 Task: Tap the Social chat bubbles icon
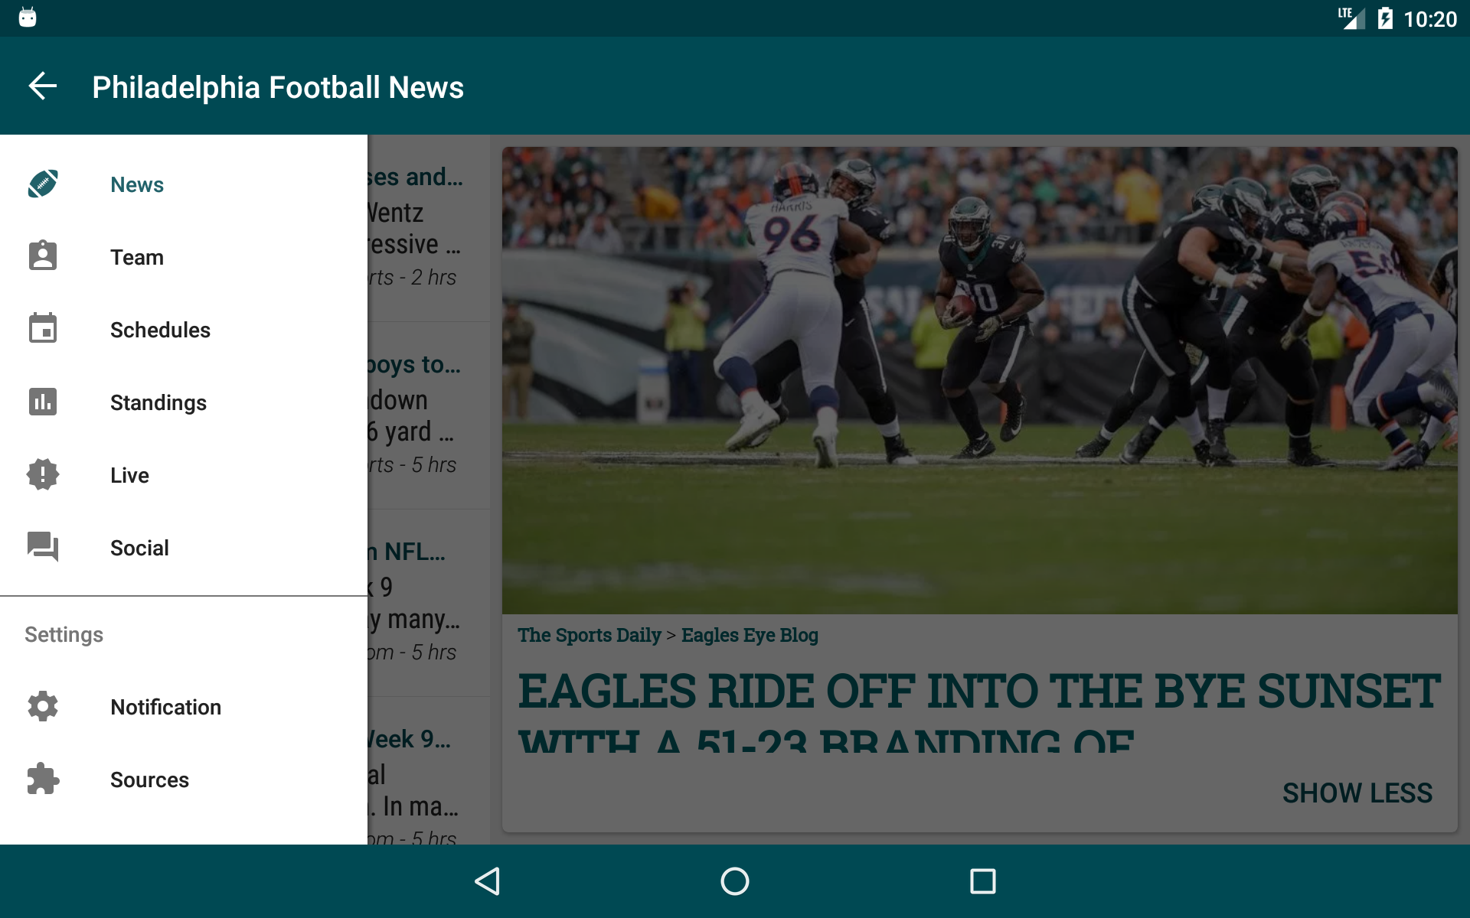(43, 547)
